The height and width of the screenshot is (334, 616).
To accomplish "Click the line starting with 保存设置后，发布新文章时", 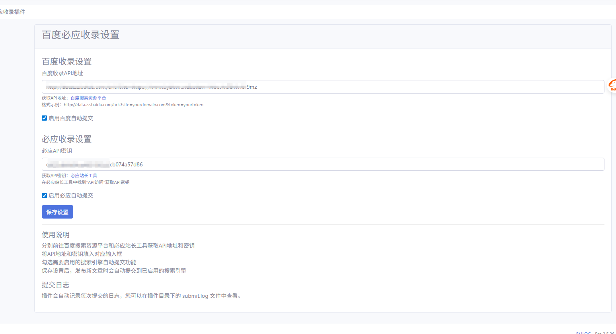I will tap(114, 271).
